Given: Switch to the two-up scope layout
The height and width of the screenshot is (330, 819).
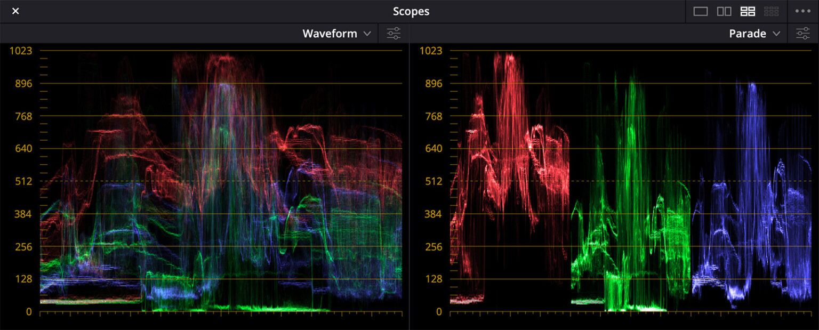Looking at the screenshot, I should pyautogui.click(x=724, y=11).
